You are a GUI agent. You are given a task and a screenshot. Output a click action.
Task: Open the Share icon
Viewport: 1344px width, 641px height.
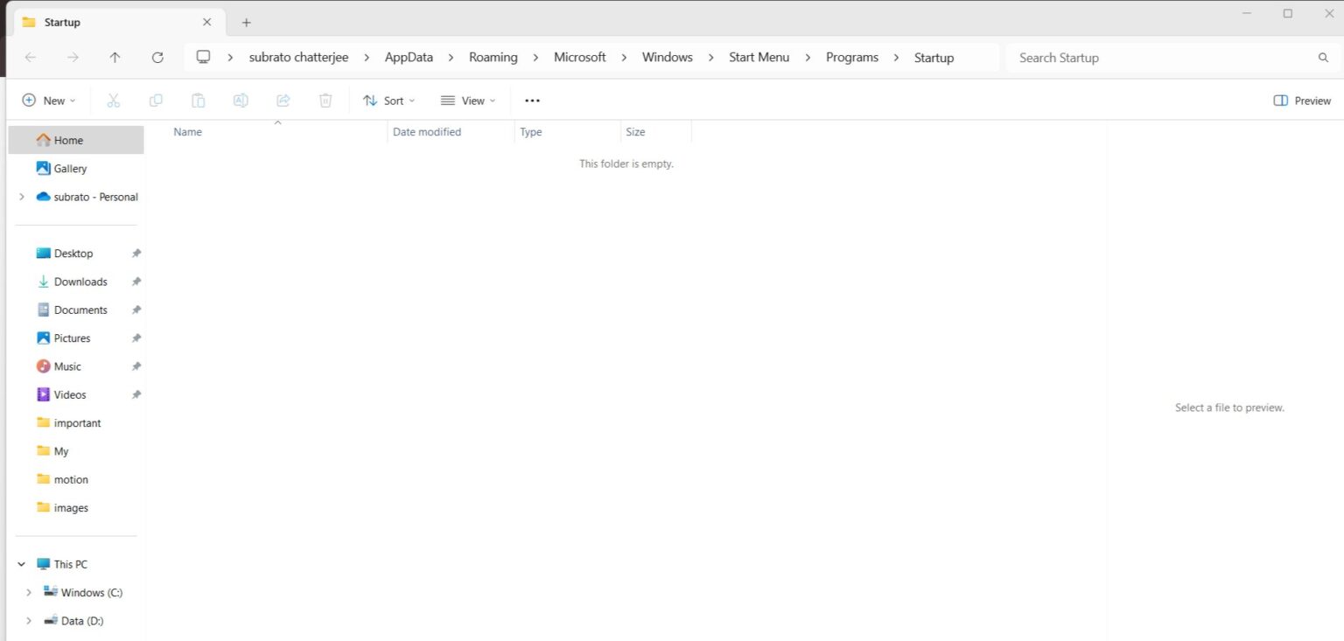pyautogui.click(x=282, y=100)
